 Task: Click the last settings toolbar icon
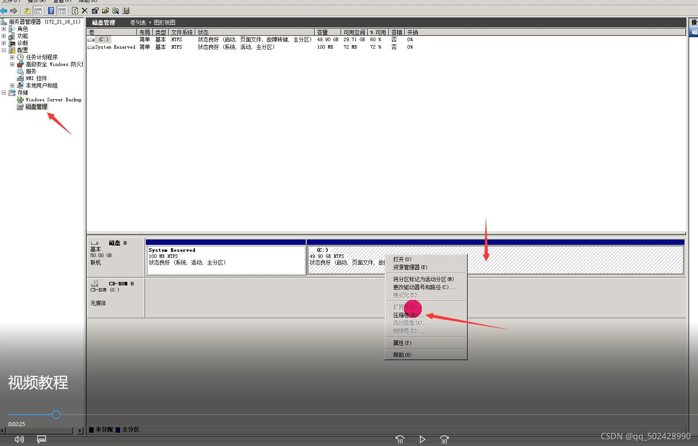126,11
